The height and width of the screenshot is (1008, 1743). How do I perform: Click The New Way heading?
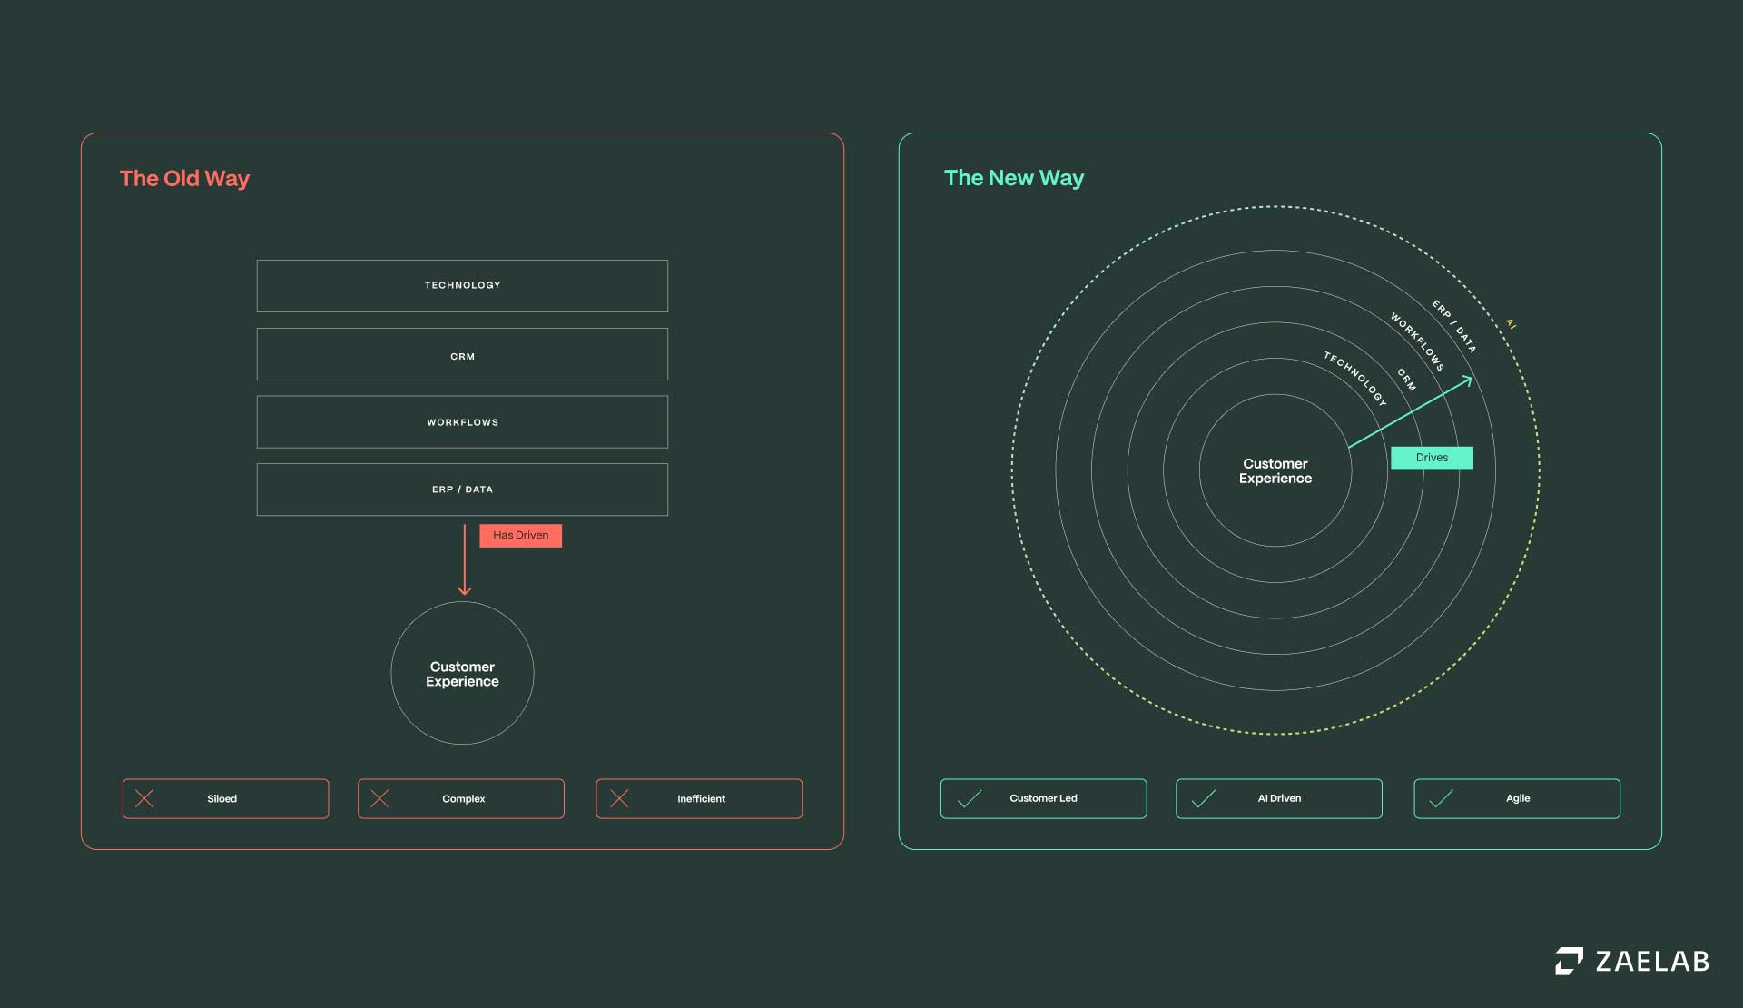[1013, 178]
